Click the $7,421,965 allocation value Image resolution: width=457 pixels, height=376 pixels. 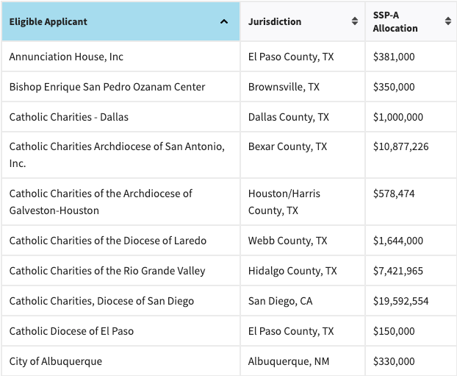(397, 271)
